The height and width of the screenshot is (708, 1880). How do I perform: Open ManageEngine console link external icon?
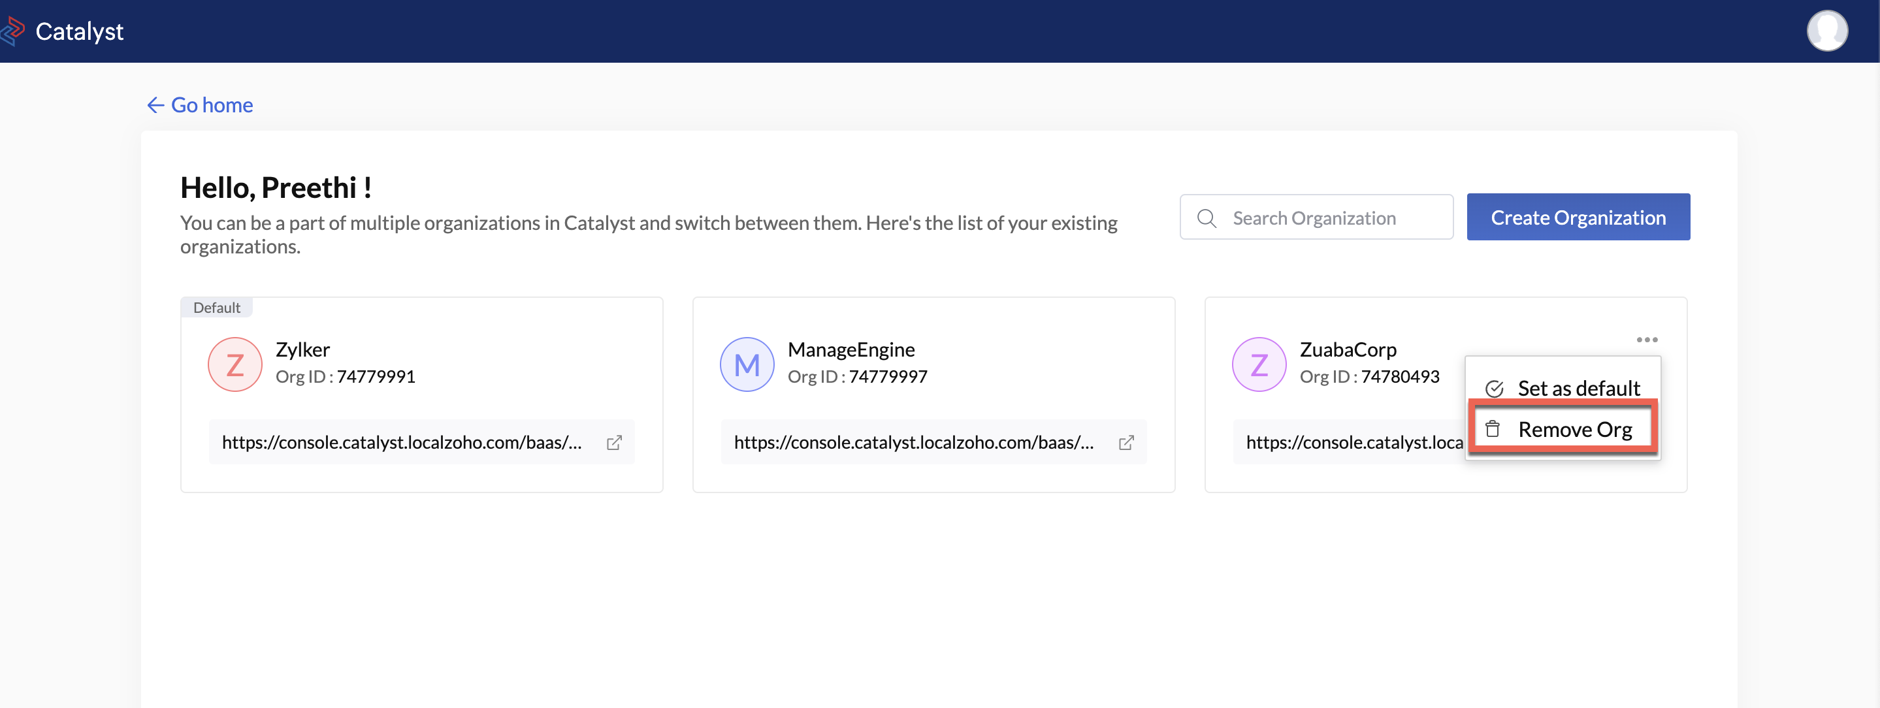pos(1126,442)
